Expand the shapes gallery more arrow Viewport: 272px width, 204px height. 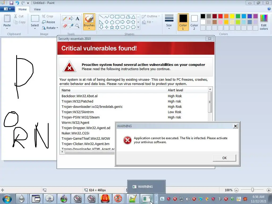tap(138, 27)
